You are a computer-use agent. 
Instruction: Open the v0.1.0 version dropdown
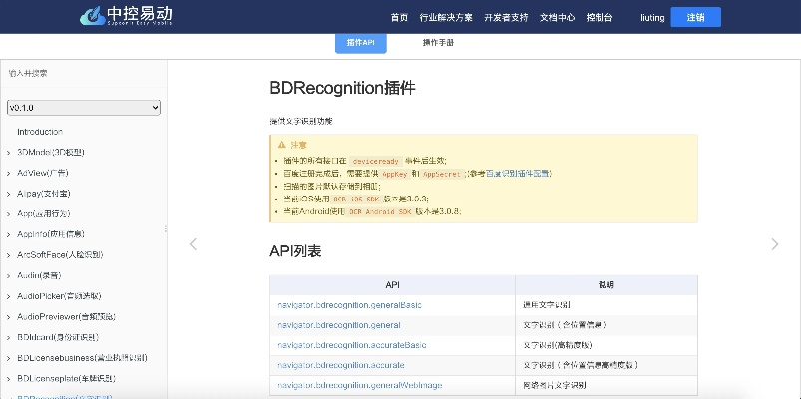[x=84, y=108]
